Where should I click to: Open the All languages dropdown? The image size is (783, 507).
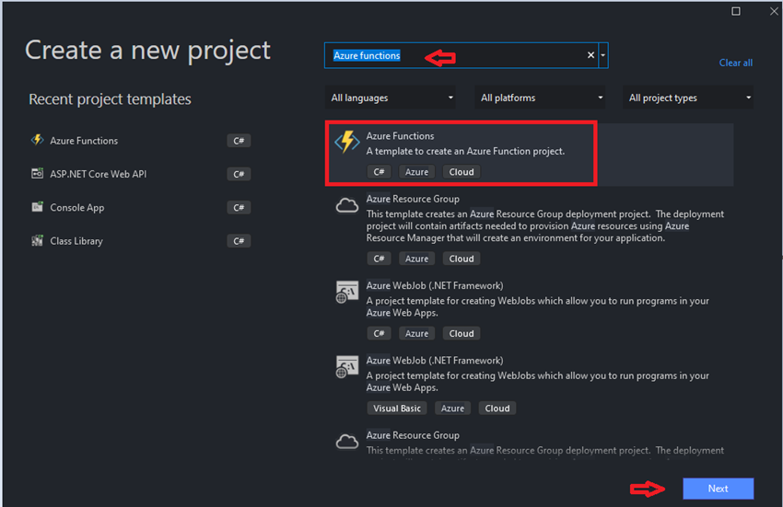click(392, 98)
